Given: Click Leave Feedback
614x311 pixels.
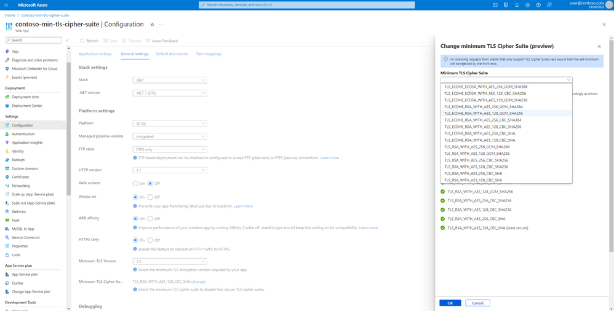Looking at the screenshot, I should (x=162, y=41).
